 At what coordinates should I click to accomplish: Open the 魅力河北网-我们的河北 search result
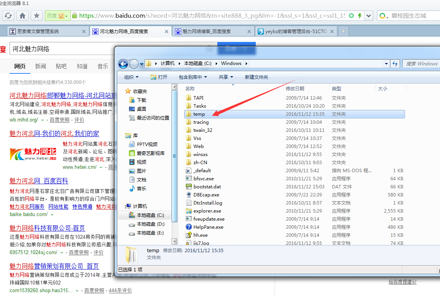54,133
